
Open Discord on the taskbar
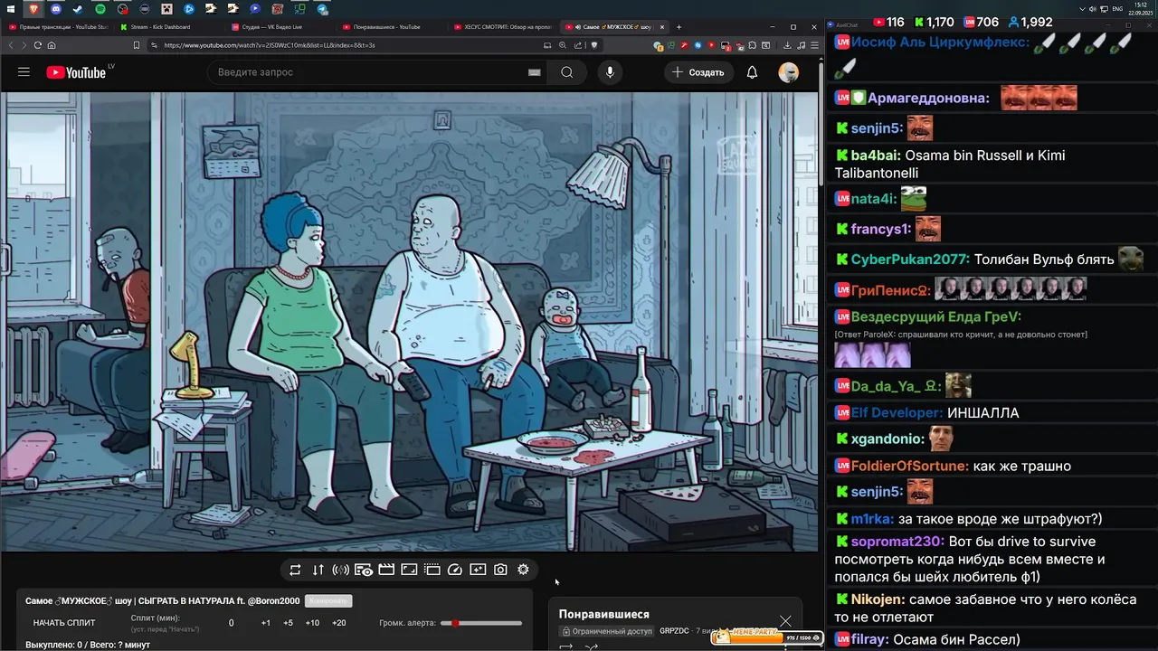pyautogui.click(x=56, y=8)
